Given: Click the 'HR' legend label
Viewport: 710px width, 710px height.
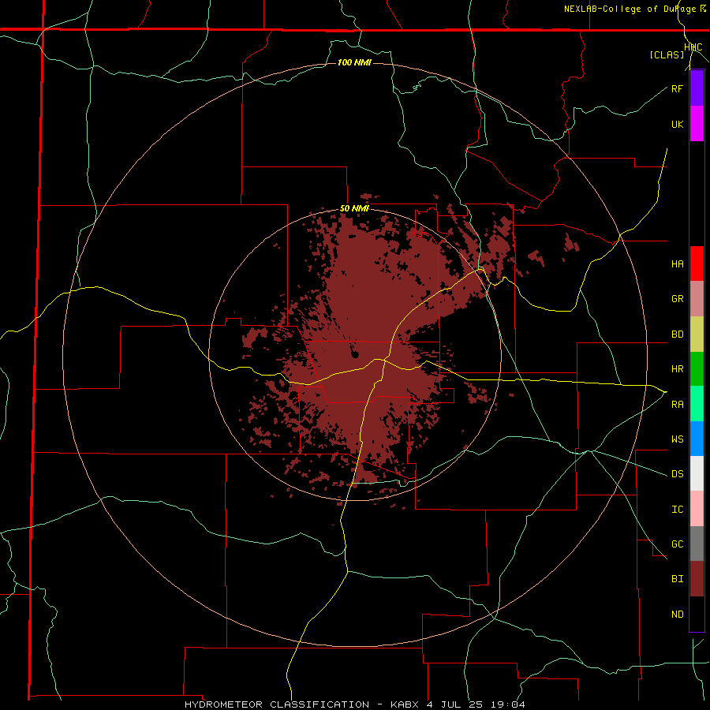Looking at the screenshot, I should [678, 369].
